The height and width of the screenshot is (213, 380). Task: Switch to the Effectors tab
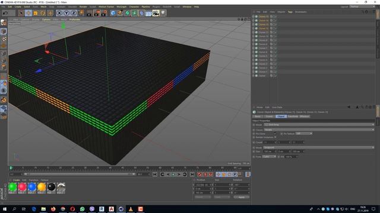[305, 117]
